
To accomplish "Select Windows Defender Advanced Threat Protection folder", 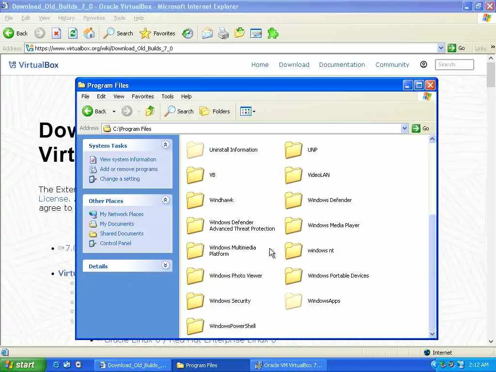I will pos(231,225).
